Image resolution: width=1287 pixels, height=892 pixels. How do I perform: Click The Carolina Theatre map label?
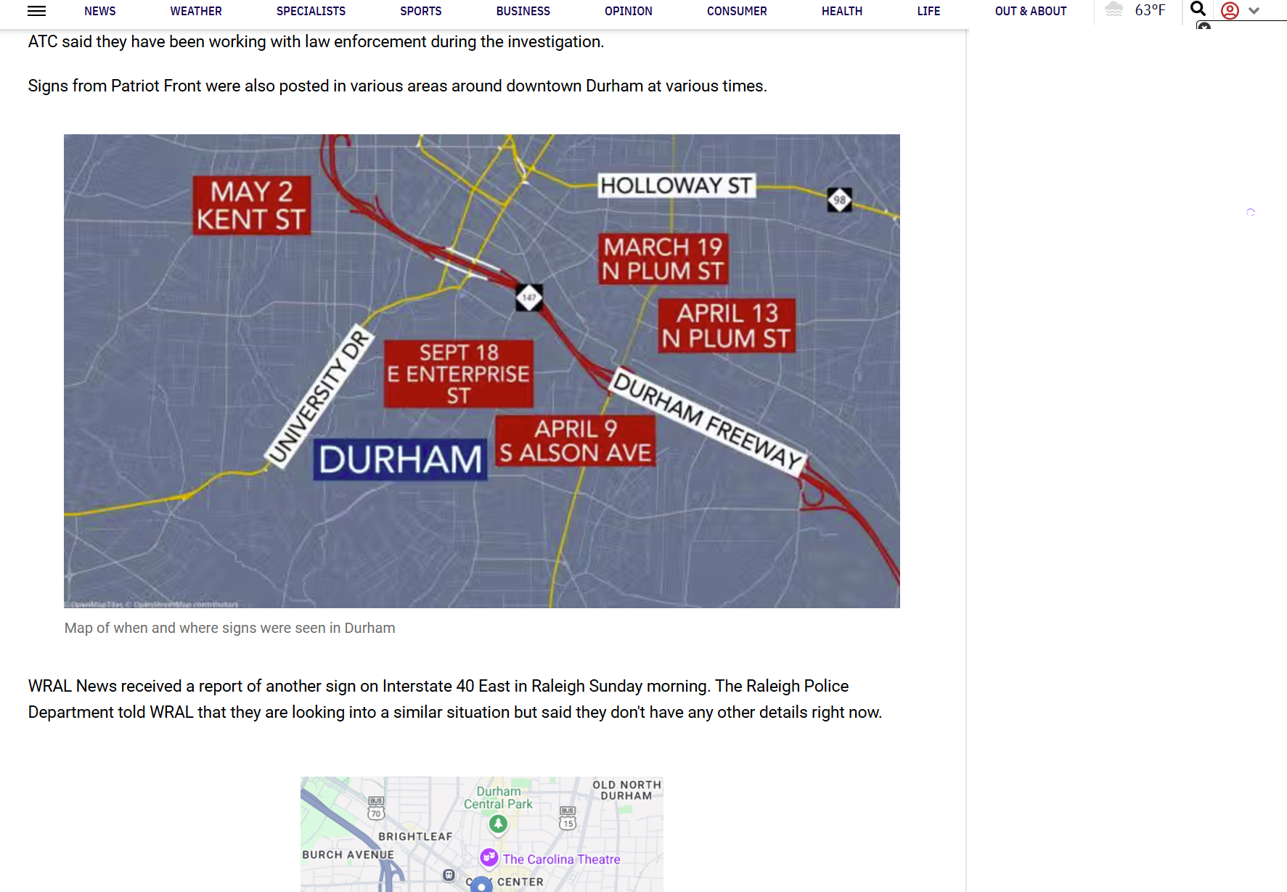(x=561, y=859)
